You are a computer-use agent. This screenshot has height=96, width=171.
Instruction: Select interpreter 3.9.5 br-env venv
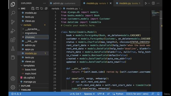point(137,94)
